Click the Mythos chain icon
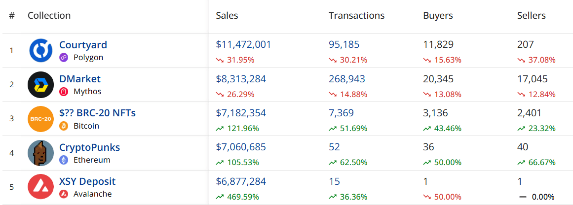573x205 pixels. (x=64, y=92)
